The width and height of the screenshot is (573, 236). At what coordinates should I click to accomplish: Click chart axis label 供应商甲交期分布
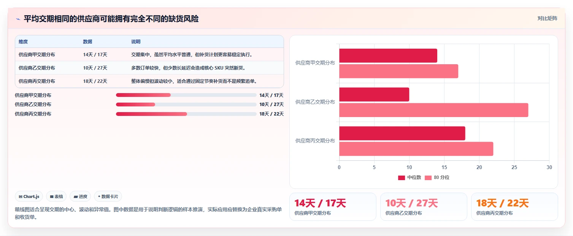[x=315, y=63]
